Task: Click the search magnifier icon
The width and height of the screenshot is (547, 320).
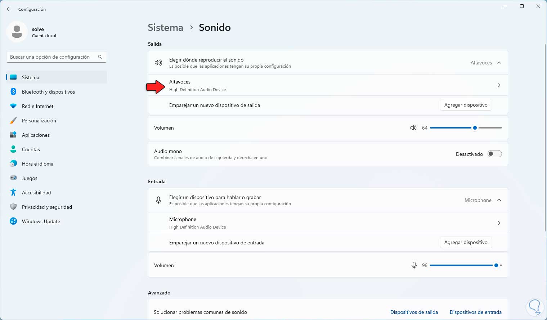Action: click(100, 57)
